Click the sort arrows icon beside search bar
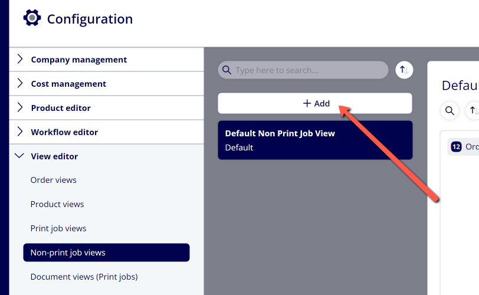 click(x=404, y=70)
